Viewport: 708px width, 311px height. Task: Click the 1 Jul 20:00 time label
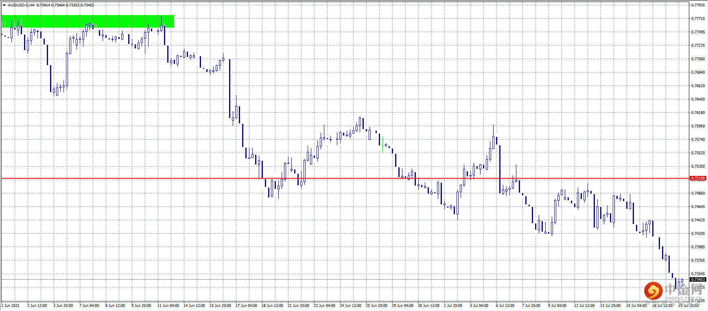[453, 306]
